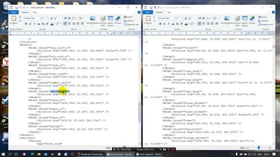Screen dimensions: 280x157
Task: Click zoom slider handle in level_map.xml window
Action: click(x=259, y=147)
